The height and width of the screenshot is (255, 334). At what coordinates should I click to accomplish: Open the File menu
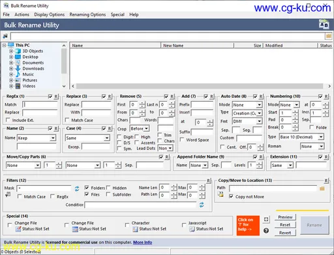pyautogui.click(x=6, y=14)
